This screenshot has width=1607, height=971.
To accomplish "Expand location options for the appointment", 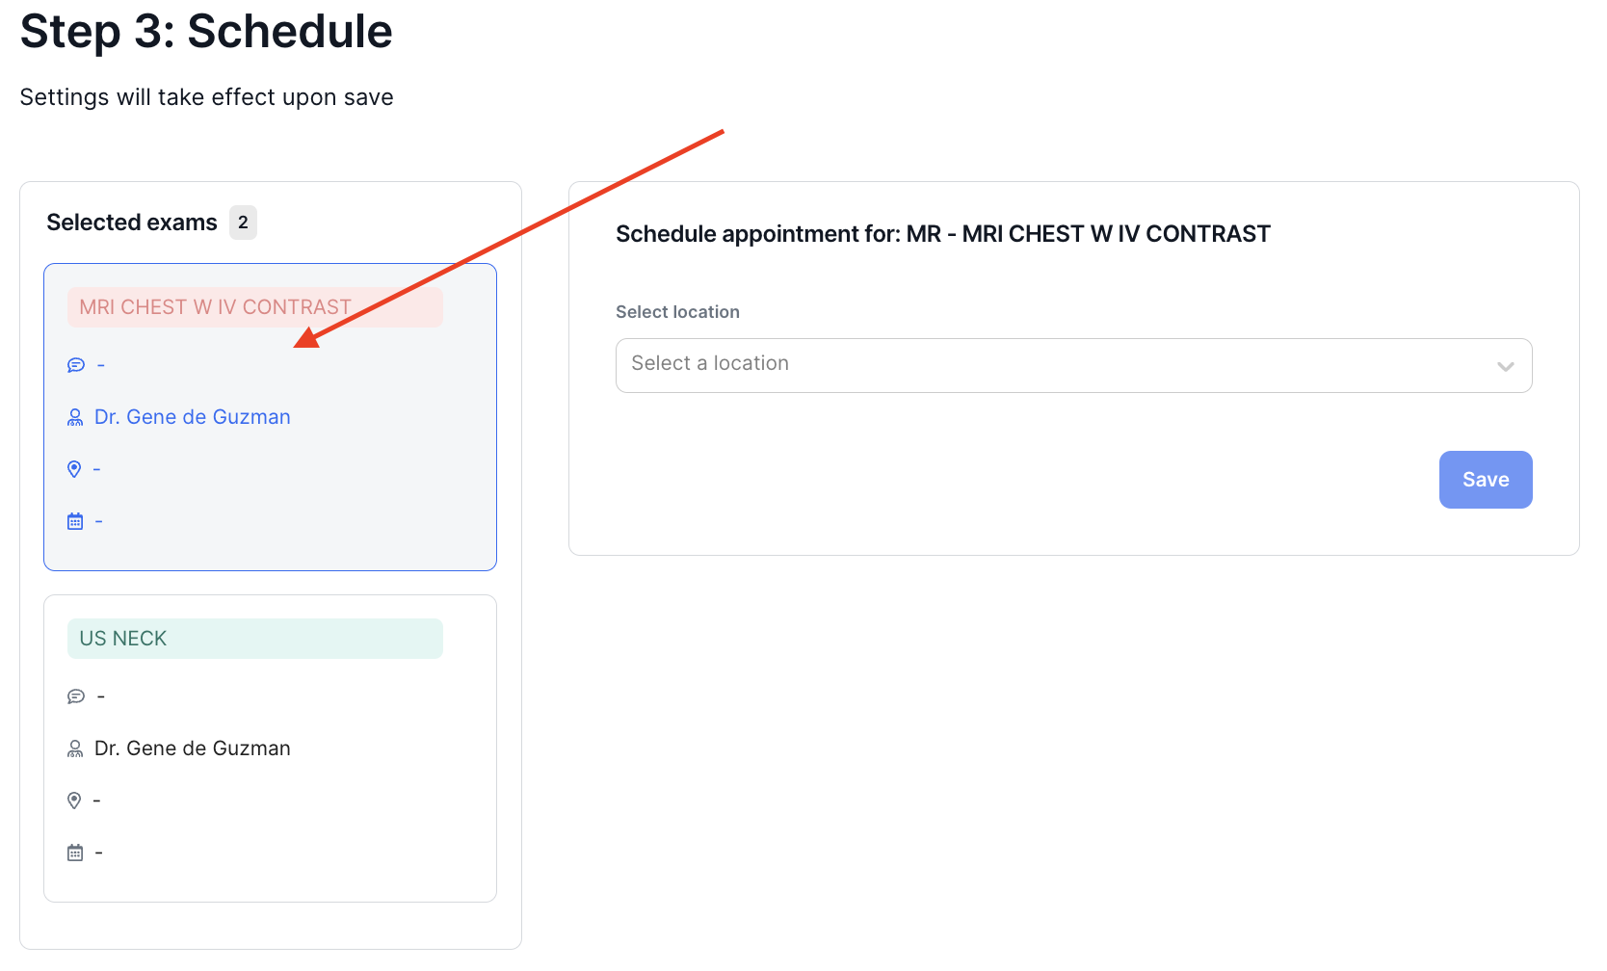I will tap(1073, 365).
